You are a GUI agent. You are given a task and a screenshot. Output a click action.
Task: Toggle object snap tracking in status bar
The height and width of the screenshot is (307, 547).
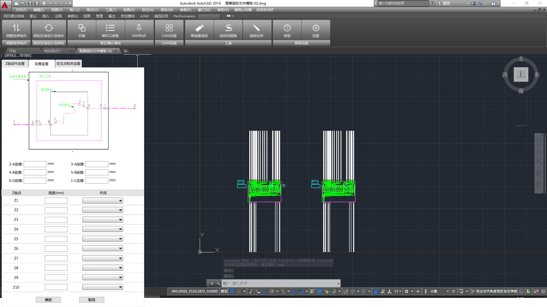[x=294, y=291]
